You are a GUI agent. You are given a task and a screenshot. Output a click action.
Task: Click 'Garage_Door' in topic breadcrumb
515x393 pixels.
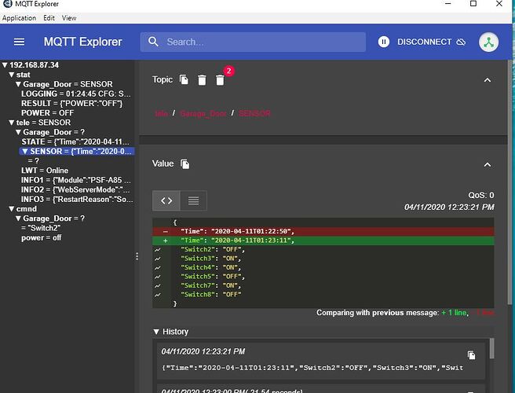(203, 113)
